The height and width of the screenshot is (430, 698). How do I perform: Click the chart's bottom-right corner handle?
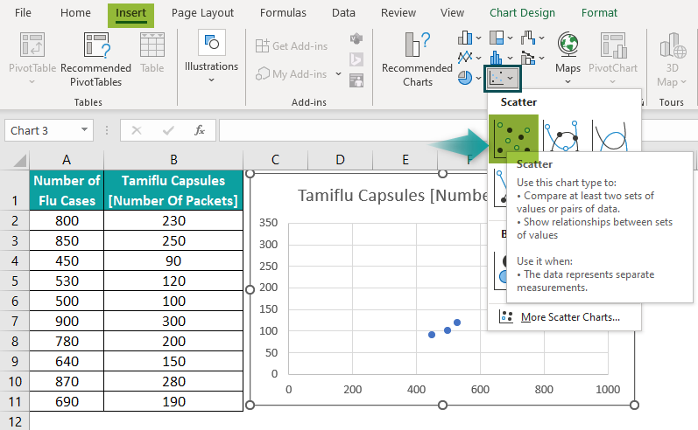click(634, 405)
